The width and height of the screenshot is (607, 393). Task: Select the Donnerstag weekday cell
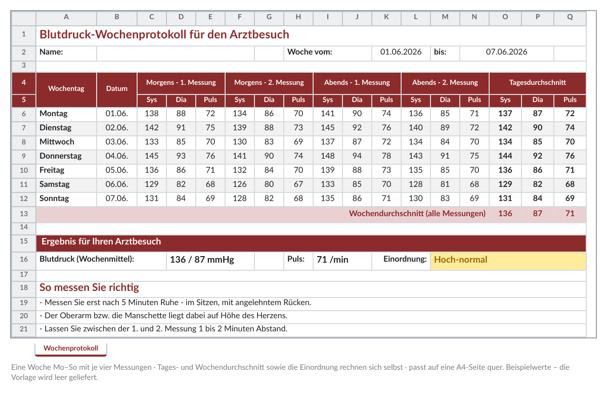pyautogui.click(x=66, y=156)
